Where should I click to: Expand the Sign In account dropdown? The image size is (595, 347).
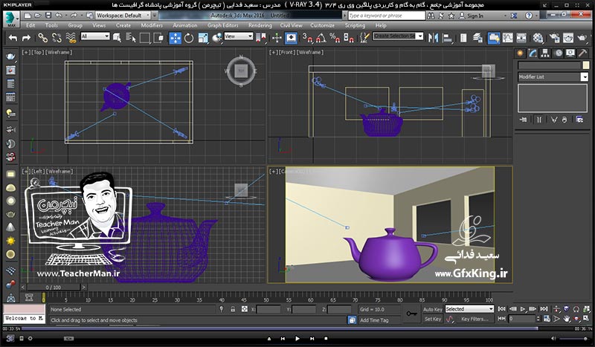pos(505,16)
